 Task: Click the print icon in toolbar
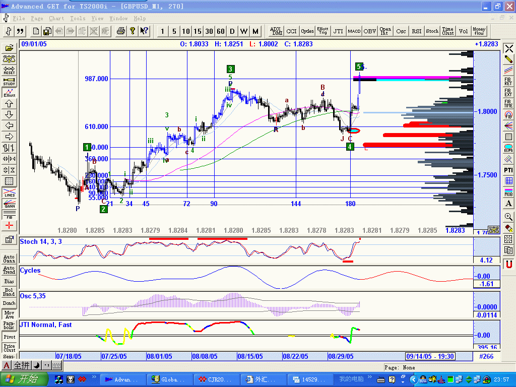pos(121,31)
